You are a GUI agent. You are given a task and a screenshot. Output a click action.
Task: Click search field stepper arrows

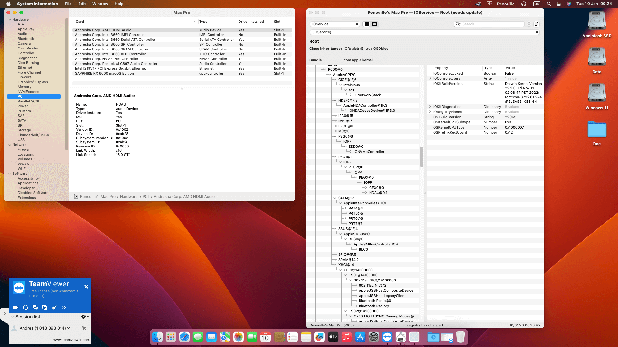tap(529, 24)
